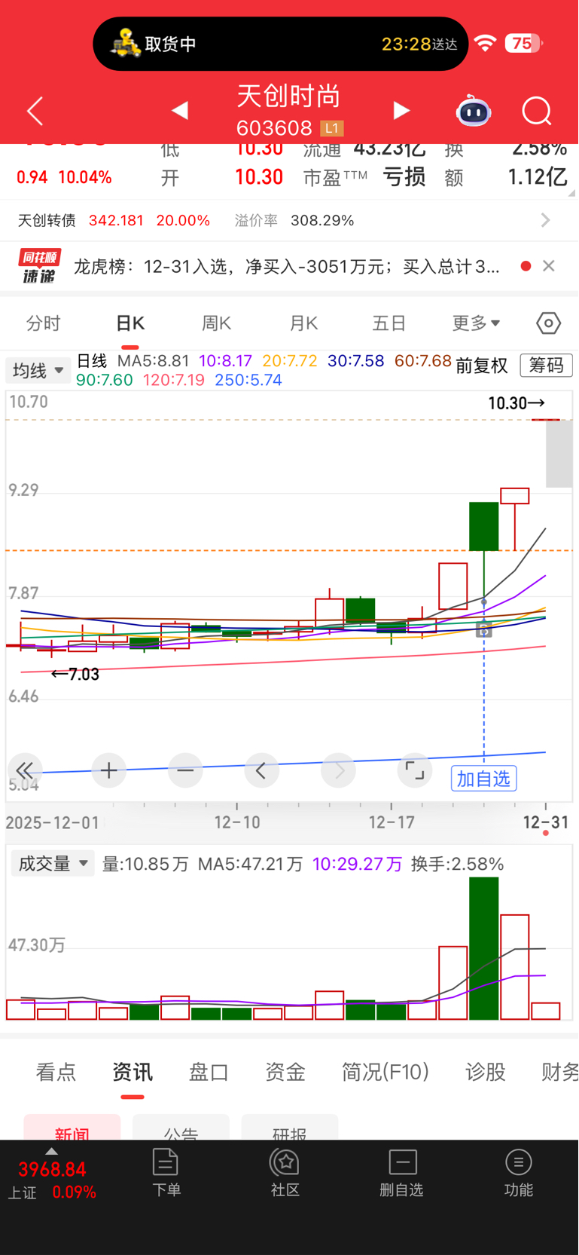Open chart settings hexagon icon

[549, 323]
